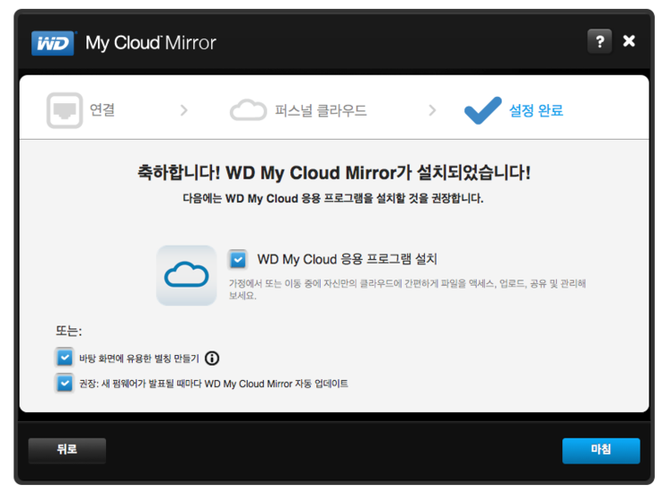Click the WD My Cloud app cloud icon
This screenshot has width=662, height=493.
[186, 275]
